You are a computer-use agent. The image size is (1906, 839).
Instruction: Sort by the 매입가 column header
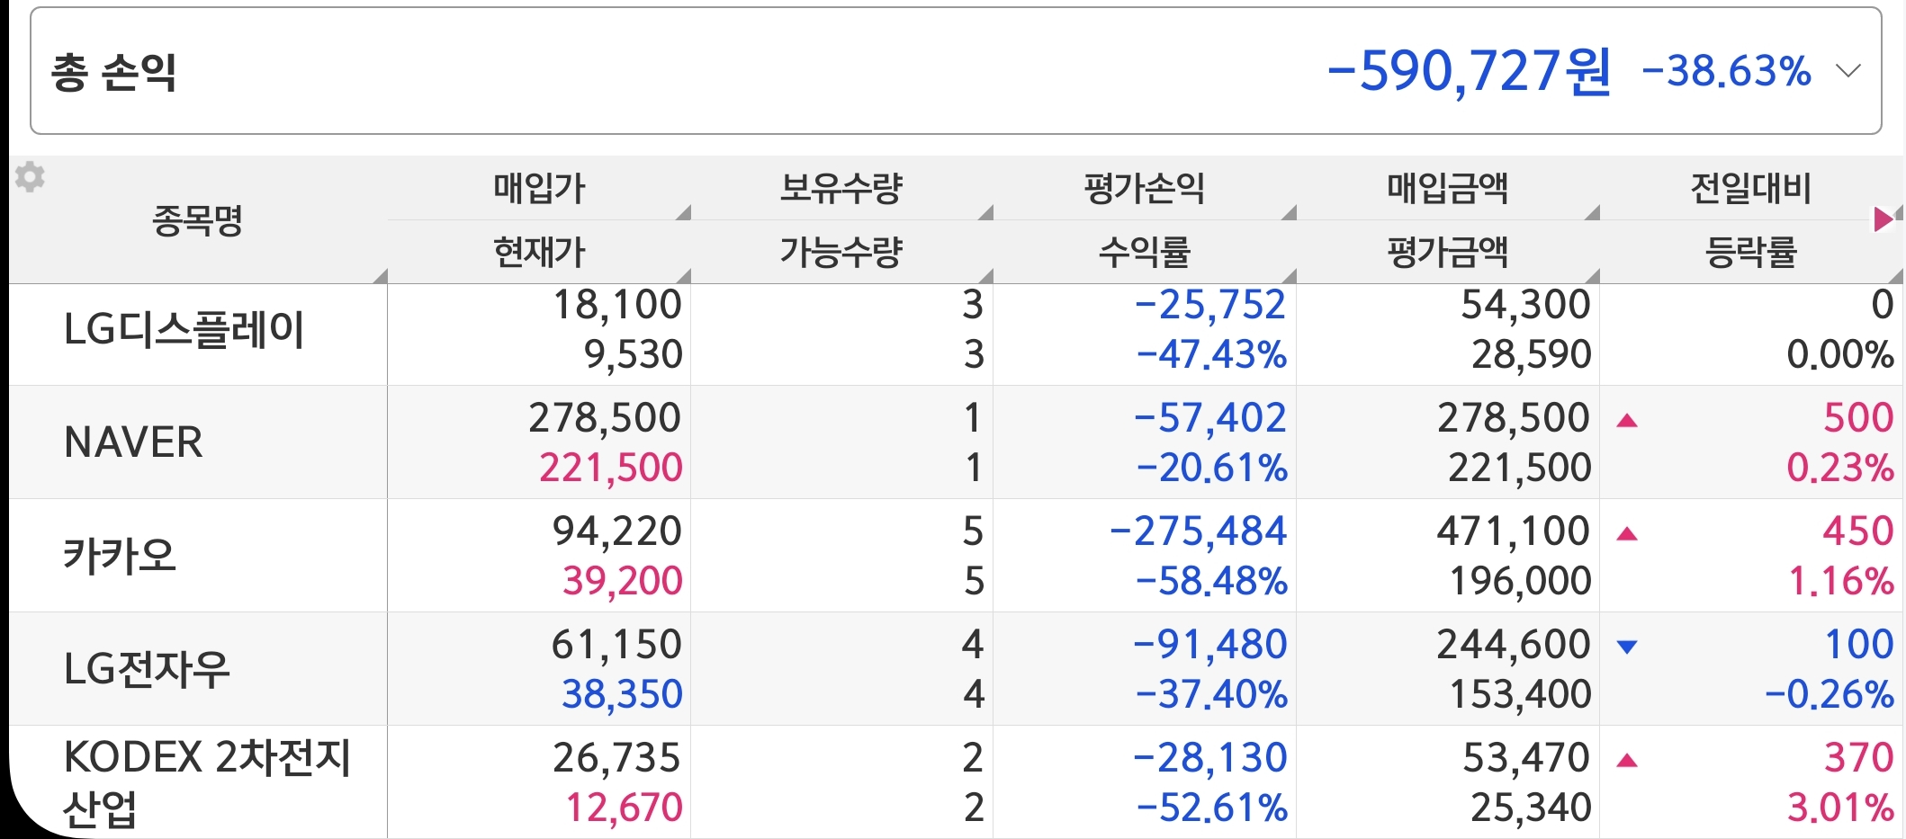coord(539,188)
